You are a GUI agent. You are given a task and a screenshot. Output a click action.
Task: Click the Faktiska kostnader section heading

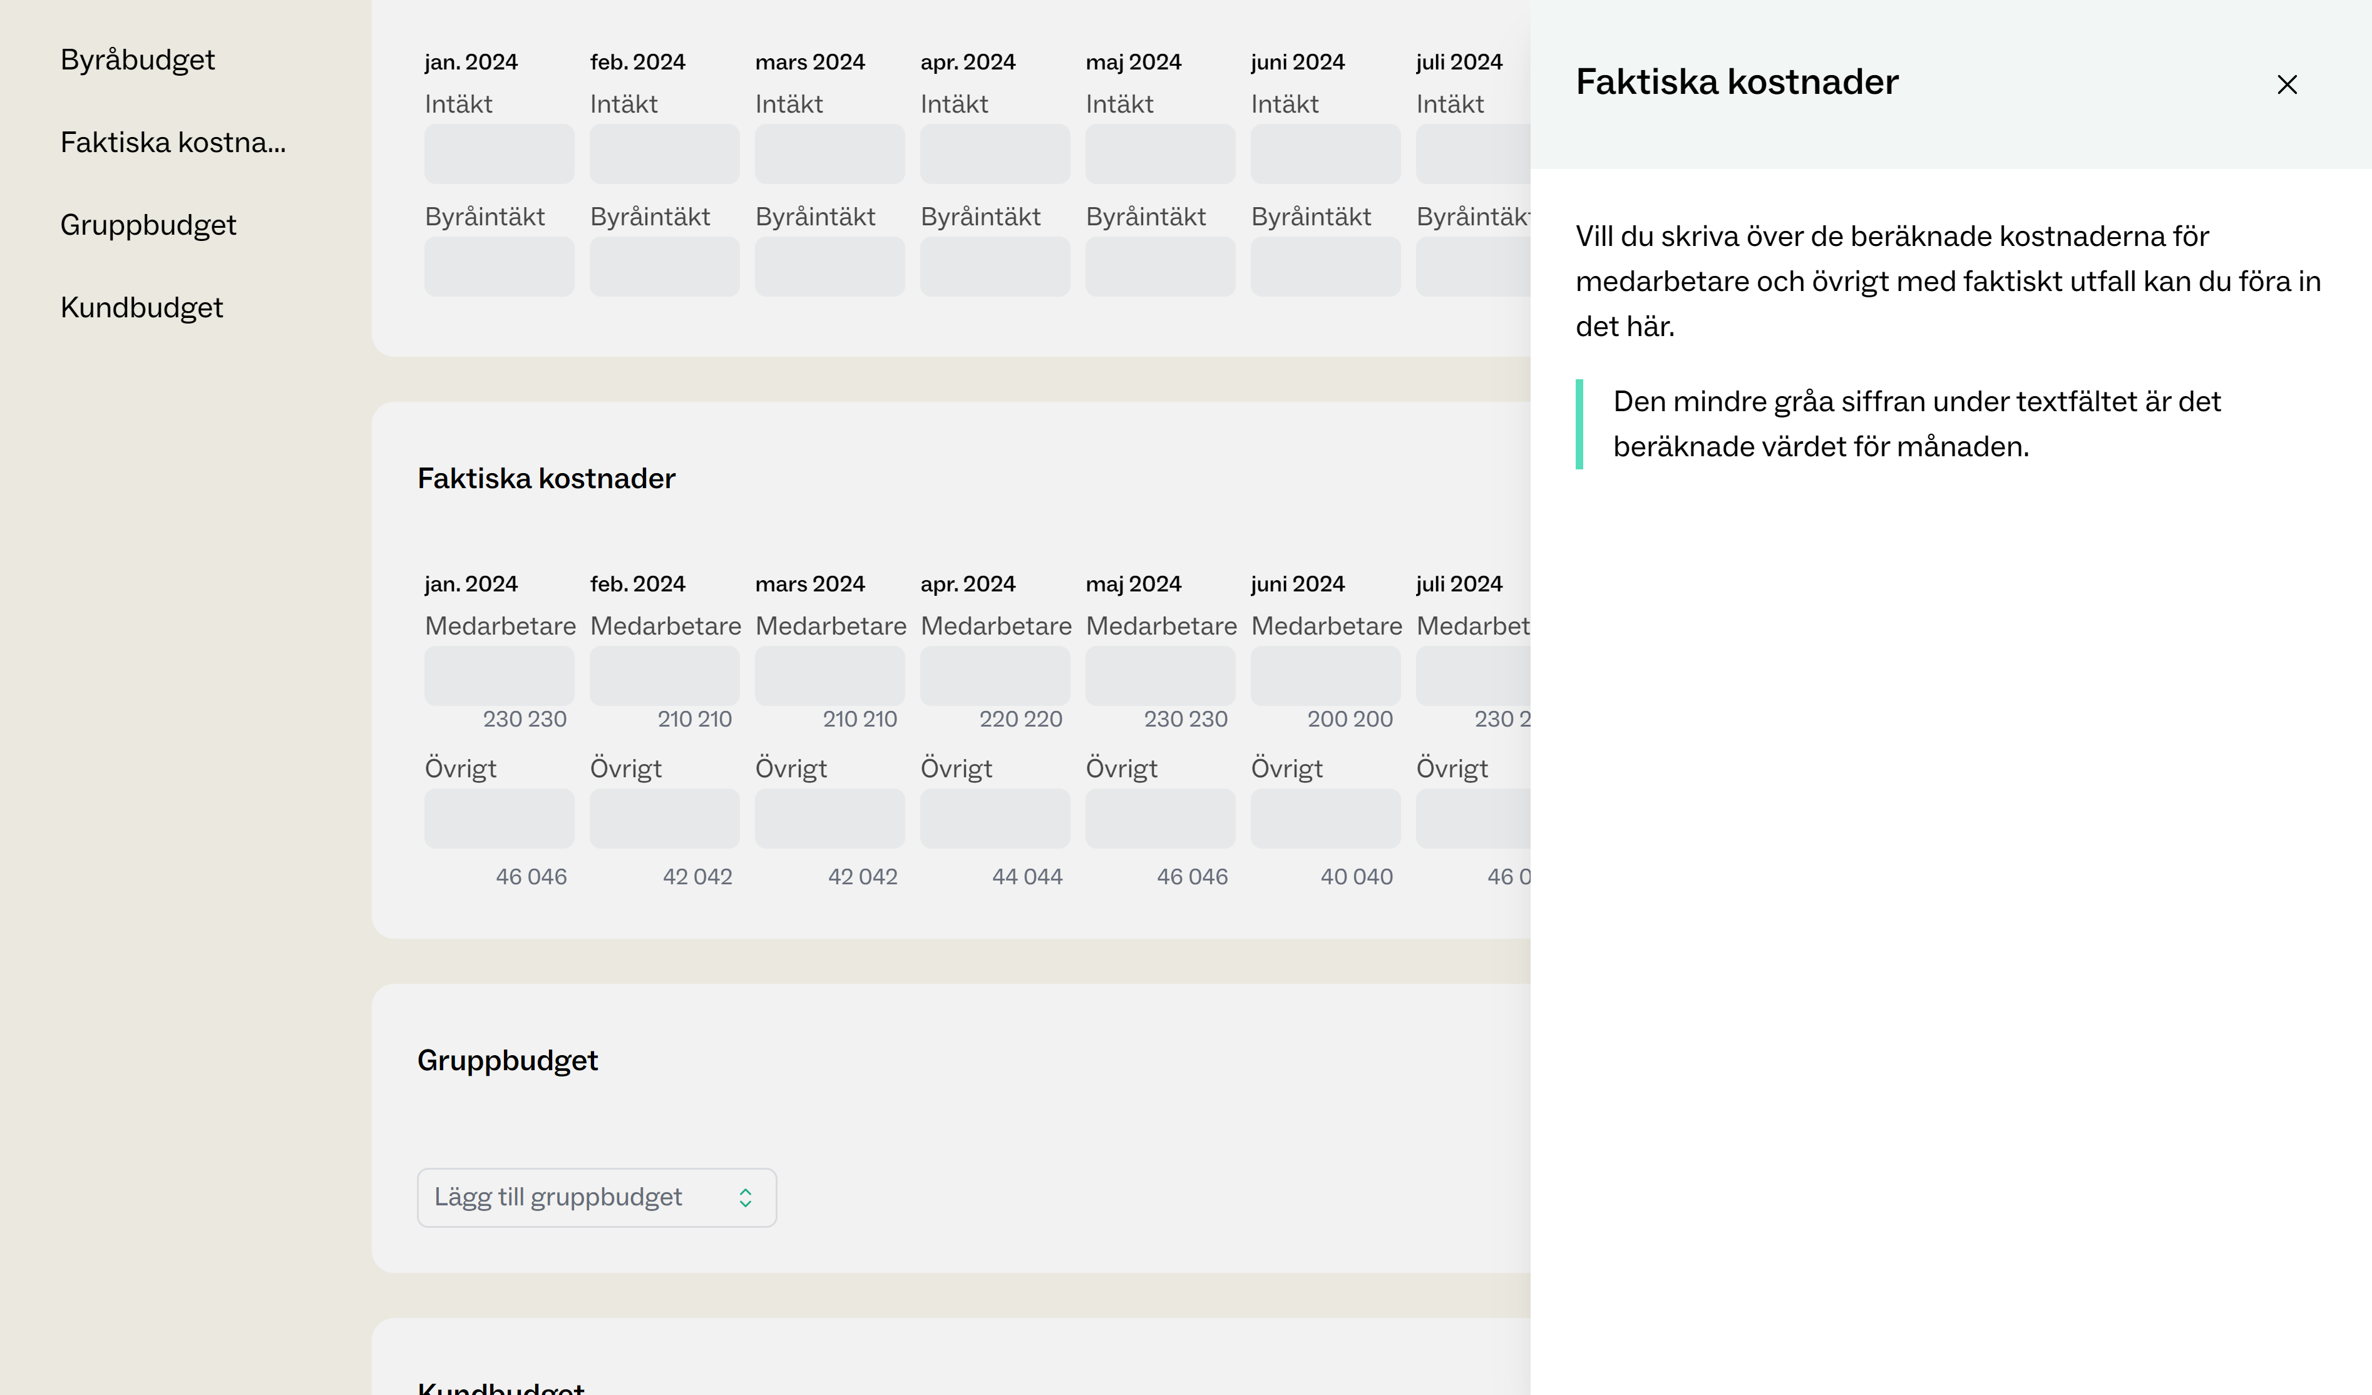point(546,478)
